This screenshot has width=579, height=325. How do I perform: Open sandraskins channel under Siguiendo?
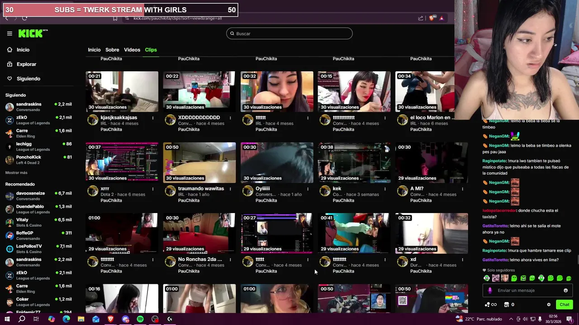coord(38,107)
